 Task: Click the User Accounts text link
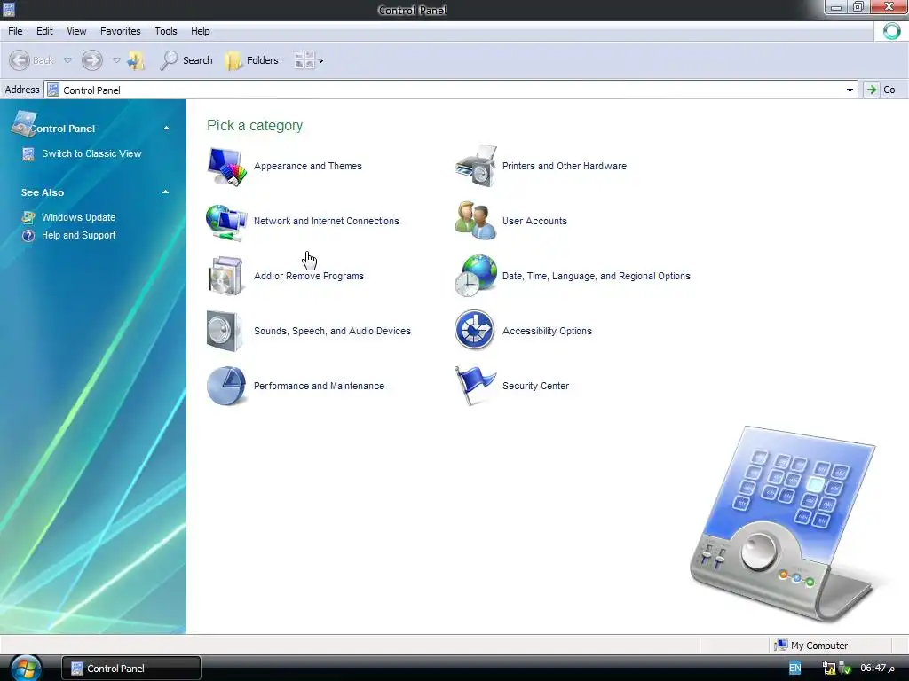tap(534, 221)
